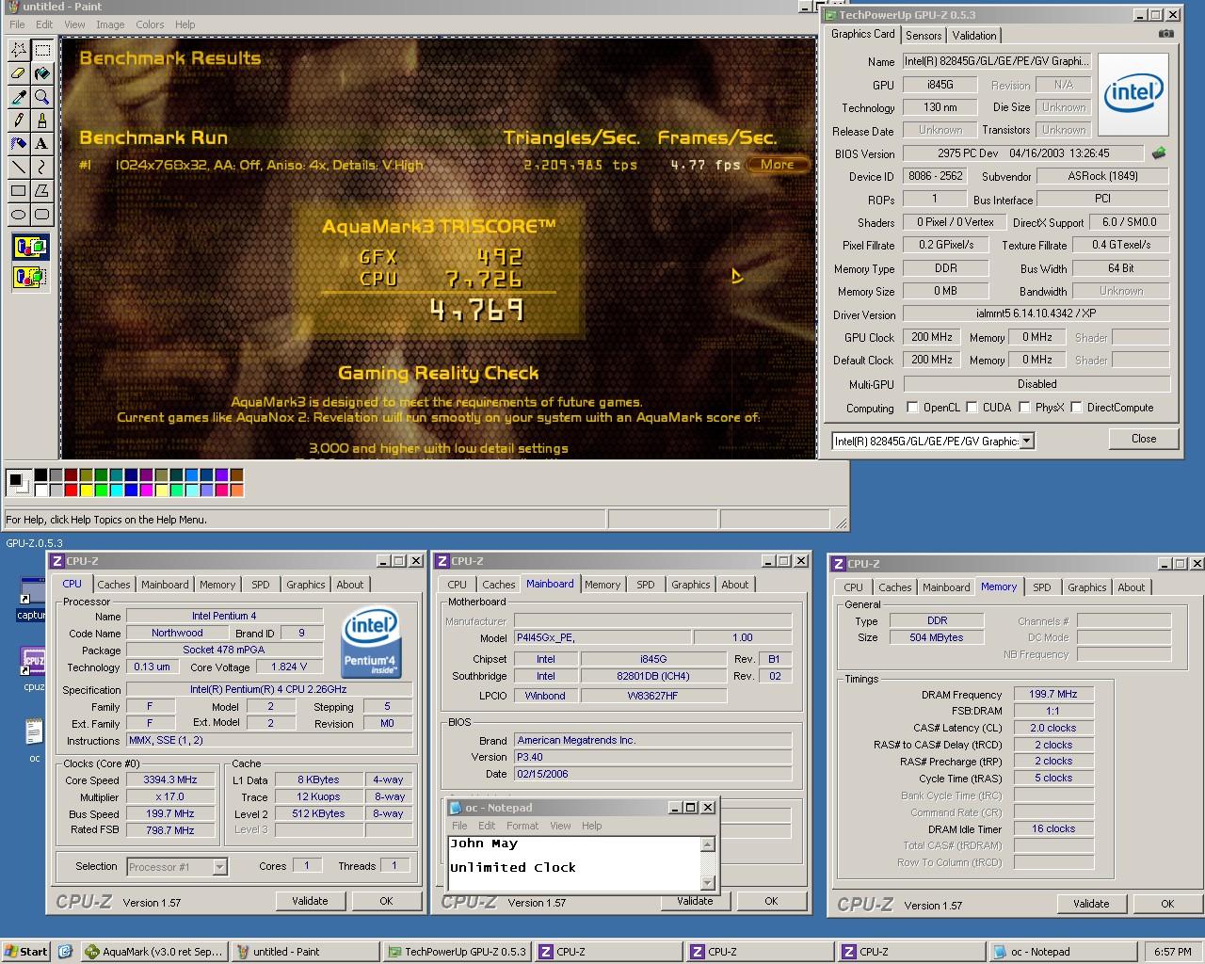Pick the Rectangle shape tool

point(18,191)
